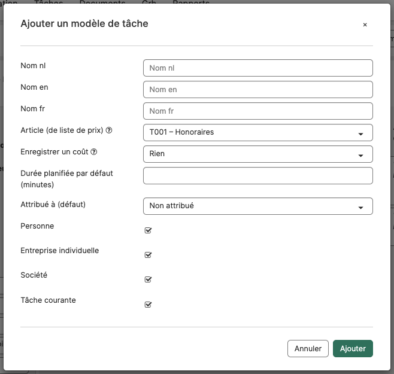
Task: Click the help icon next to Article
Action: point(109,130)
